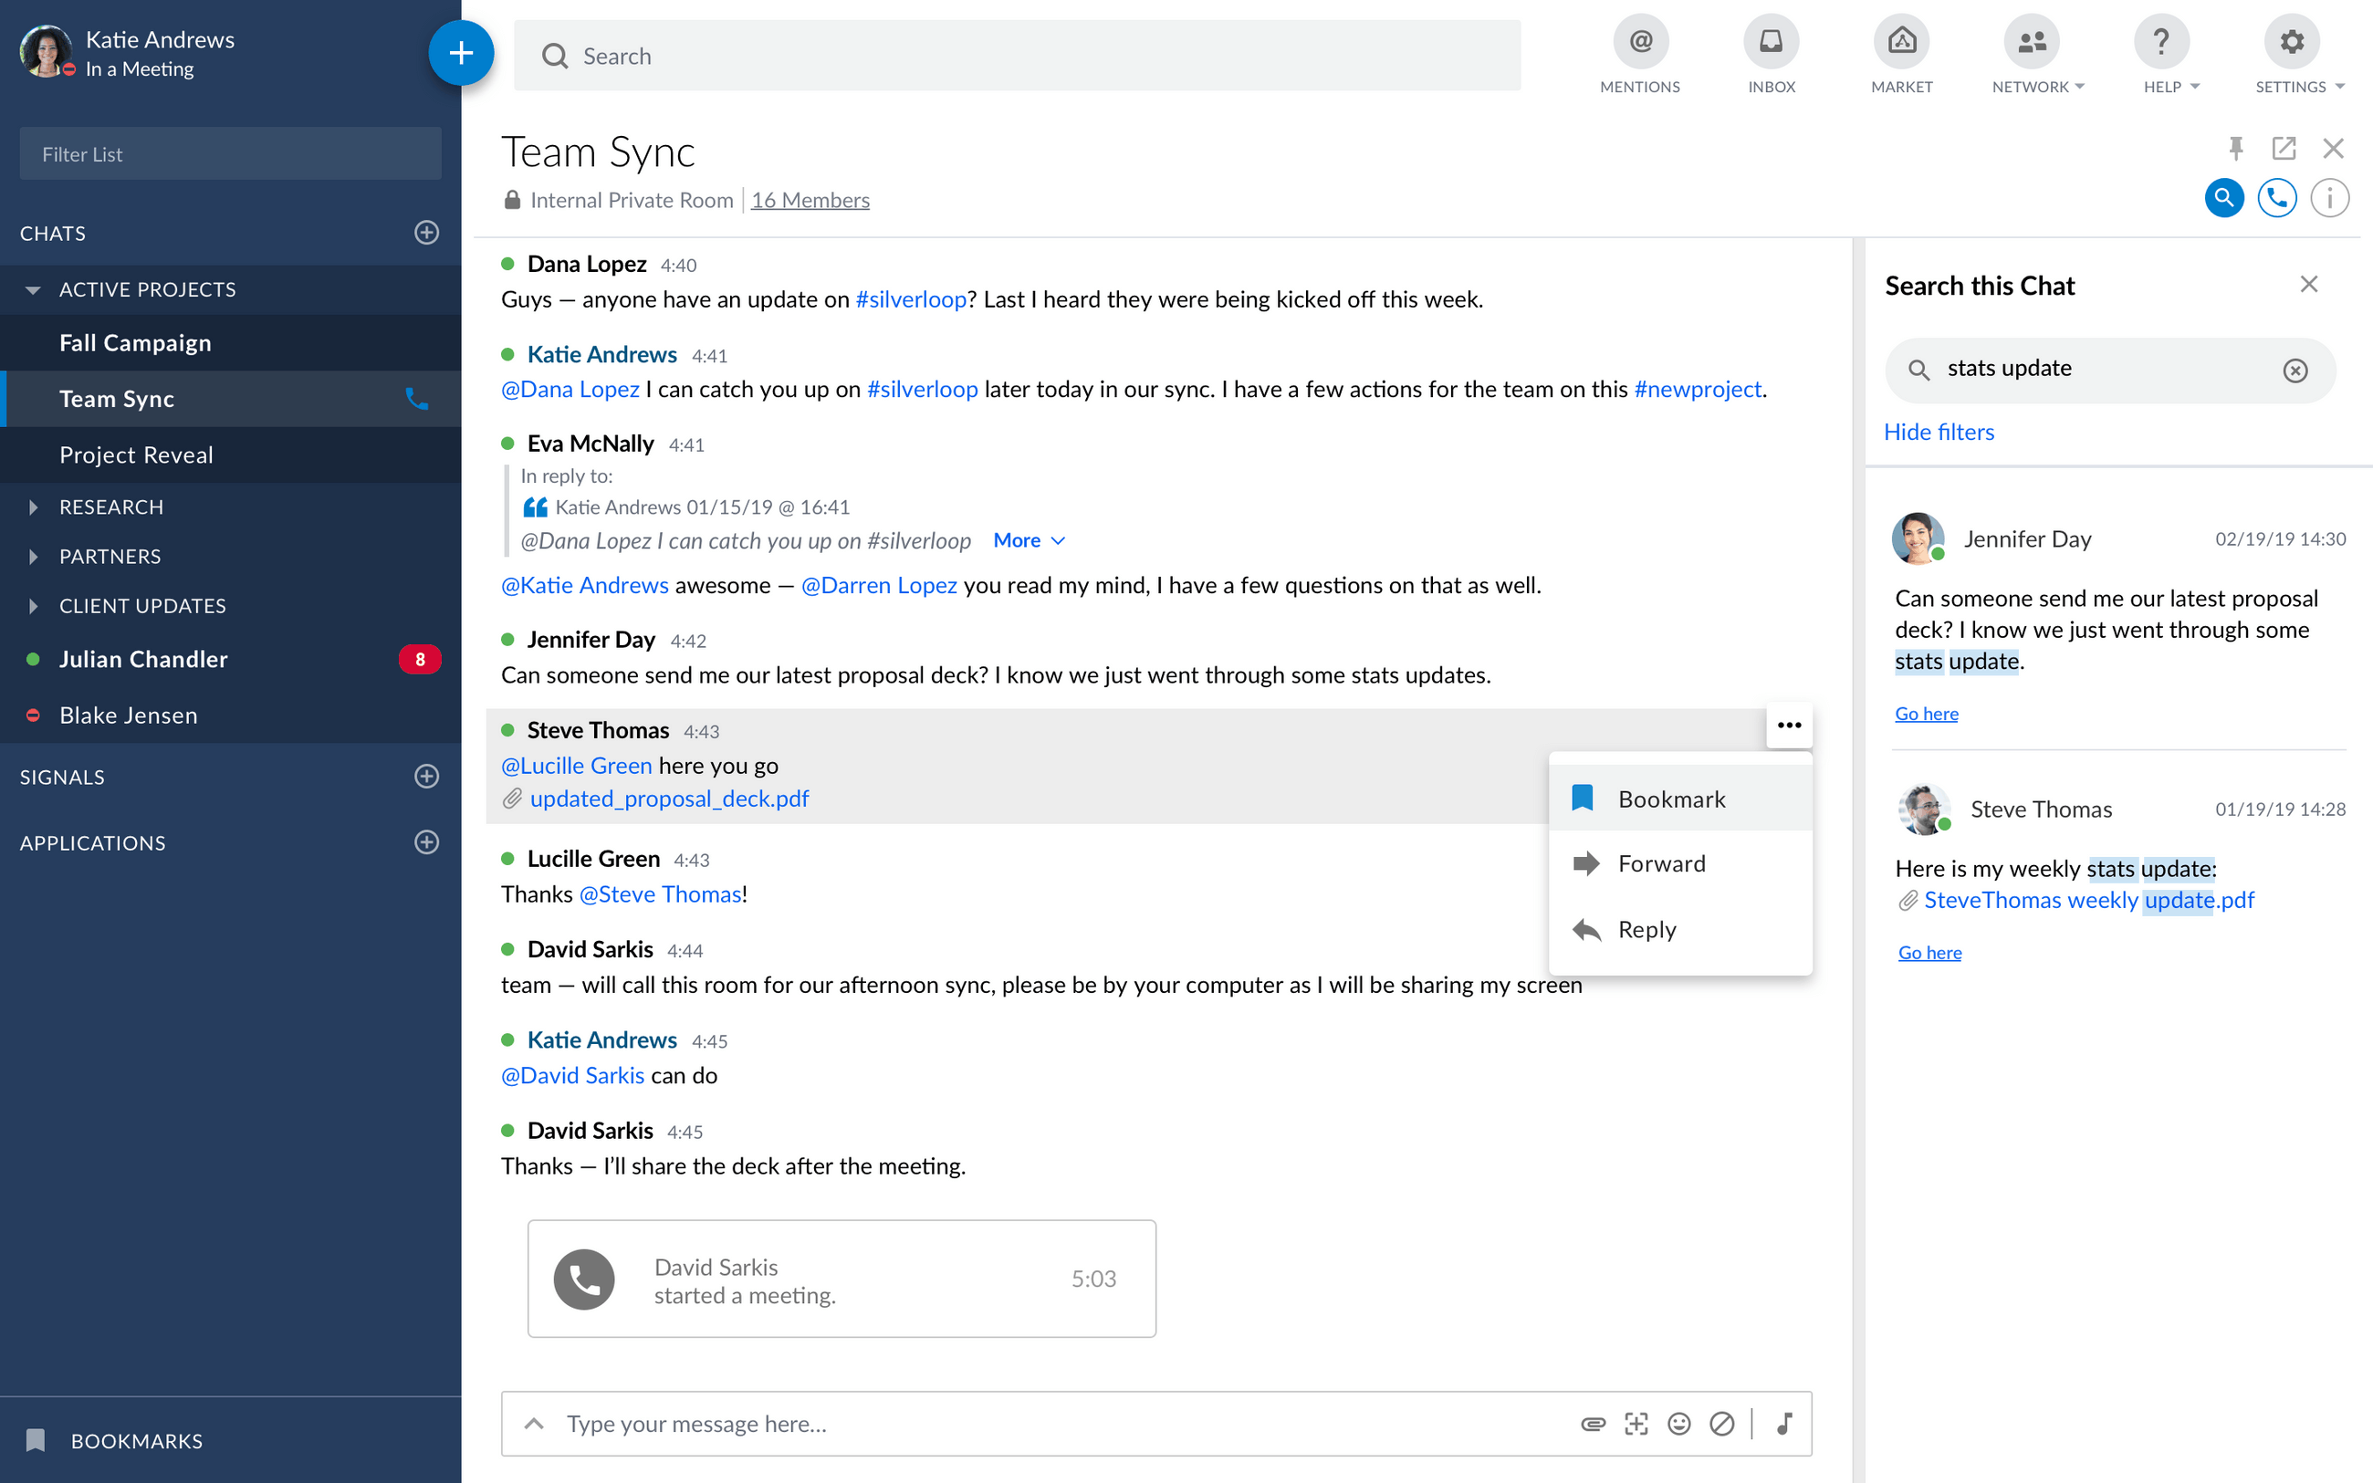Choose Forward in the context menu
This screenshot has height=1483, width=2373.
[1661, 863]
